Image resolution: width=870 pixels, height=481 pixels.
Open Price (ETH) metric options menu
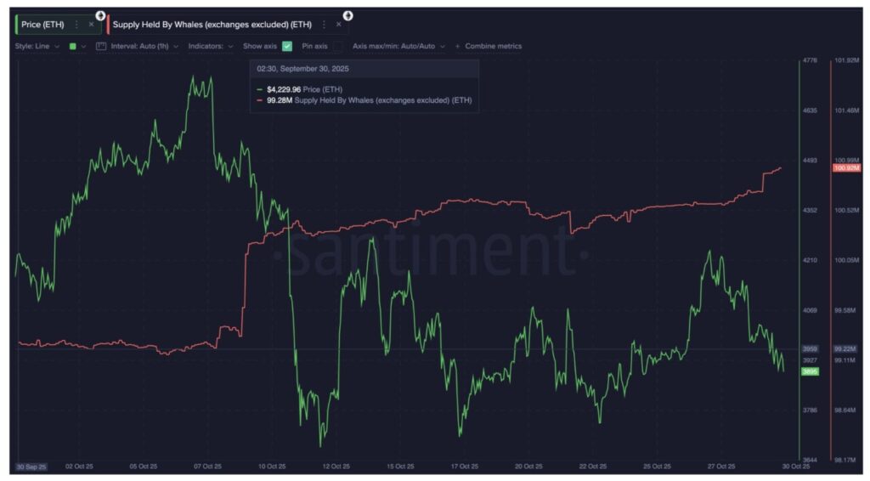coord(76,25)
